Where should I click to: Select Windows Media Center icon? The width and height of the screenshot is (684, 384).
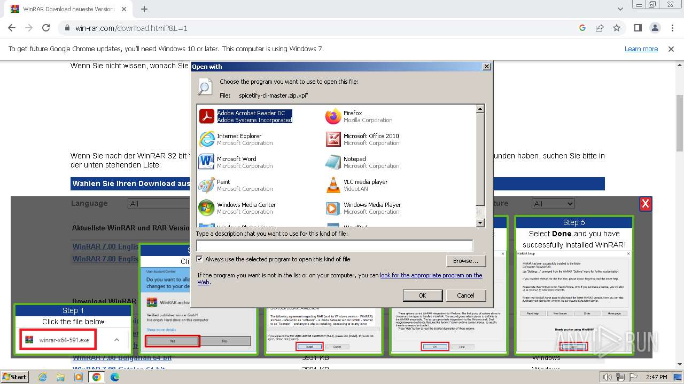coord(206,208)
